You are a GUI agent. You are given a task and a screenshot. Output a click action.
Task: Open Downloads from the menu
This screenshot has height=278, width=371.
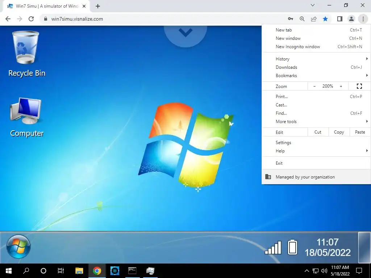pos(316,67)
